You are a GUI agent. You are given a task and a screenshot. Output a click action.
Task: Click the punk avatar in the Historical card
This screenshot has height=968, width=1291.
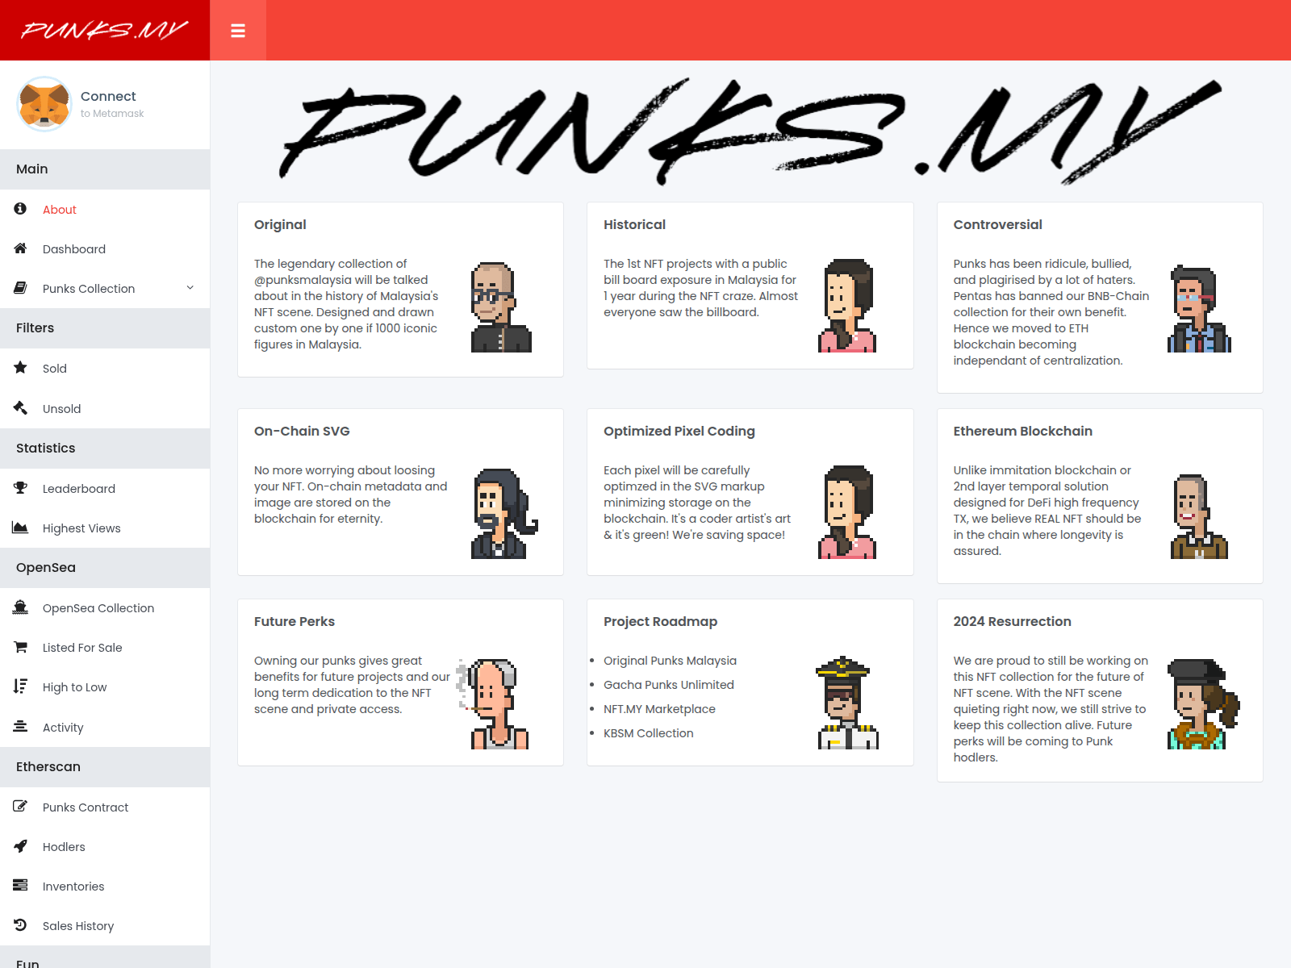point(847,306)
